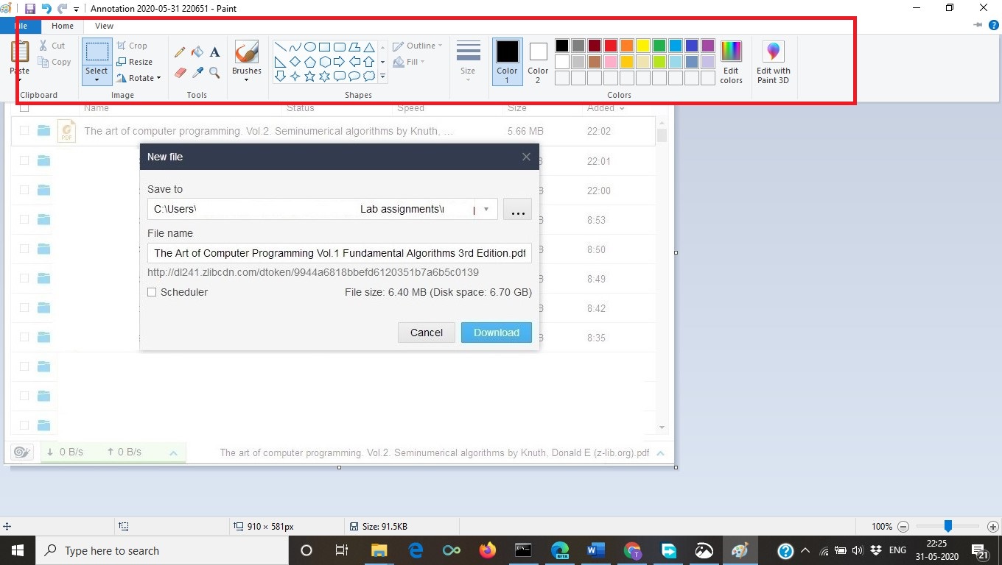Image resolution: width=1002 pixels, height=565 pixels.
Task: Open the Save to path dropdown in dialog
Action: click(486, 209)
